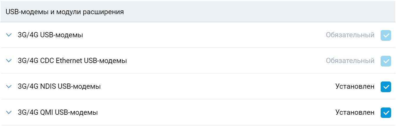The height and width of the screenshot is (126, 396).
Task: Click Установлен status in the NDIS row
Action: (355, 87)
